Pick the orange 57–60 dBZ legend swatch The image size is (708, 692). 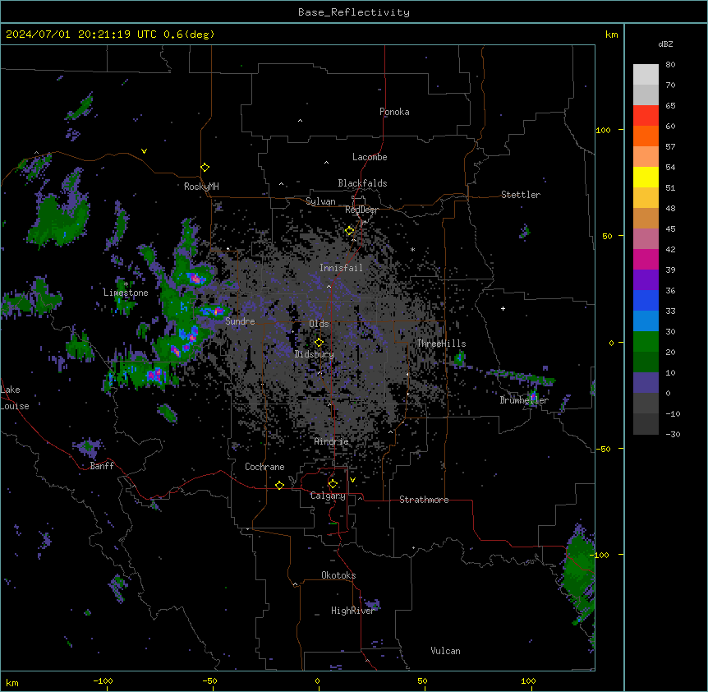(x=646, y=136)
